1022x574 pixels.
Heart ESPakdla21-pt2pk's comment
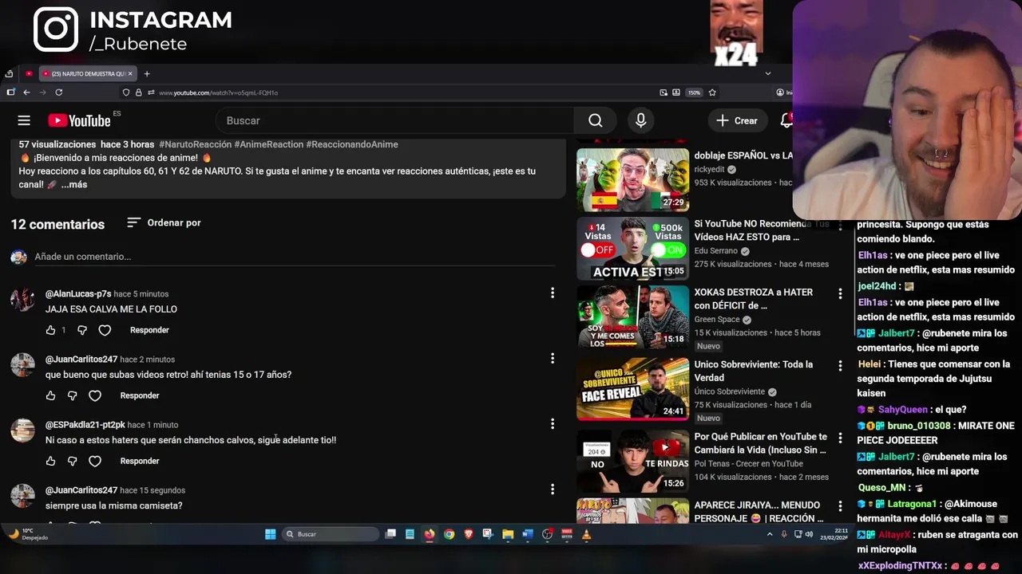[x=95, y=461]
